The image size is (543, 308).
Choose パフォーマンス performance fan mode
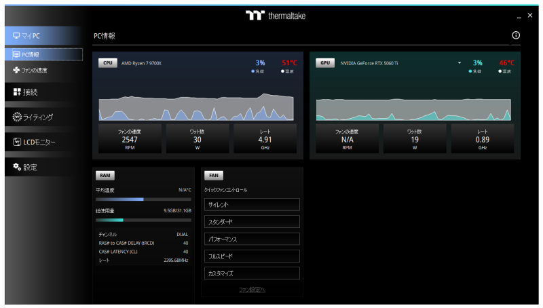(x=252, y=239)
